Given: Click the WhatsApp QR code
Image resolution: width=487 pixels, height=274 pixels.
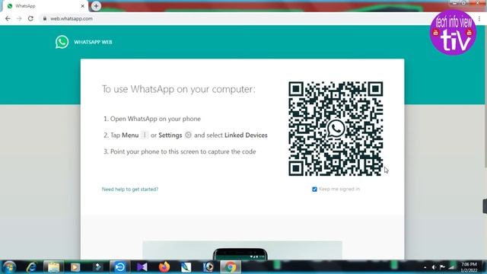Looking at the screenshot, I should [336, 129].
